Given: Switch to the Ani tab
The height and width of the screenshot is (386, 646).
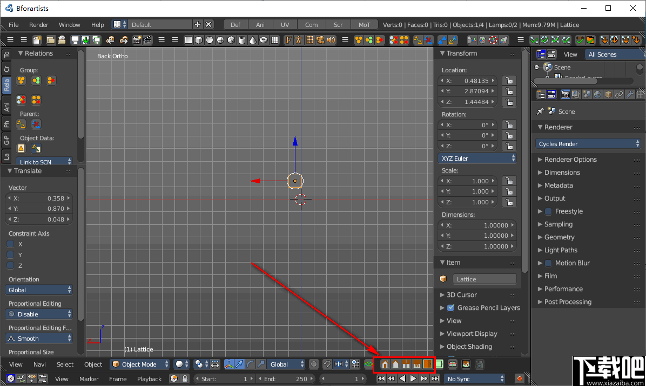Looking at the screenshot, I should [260, 24].
